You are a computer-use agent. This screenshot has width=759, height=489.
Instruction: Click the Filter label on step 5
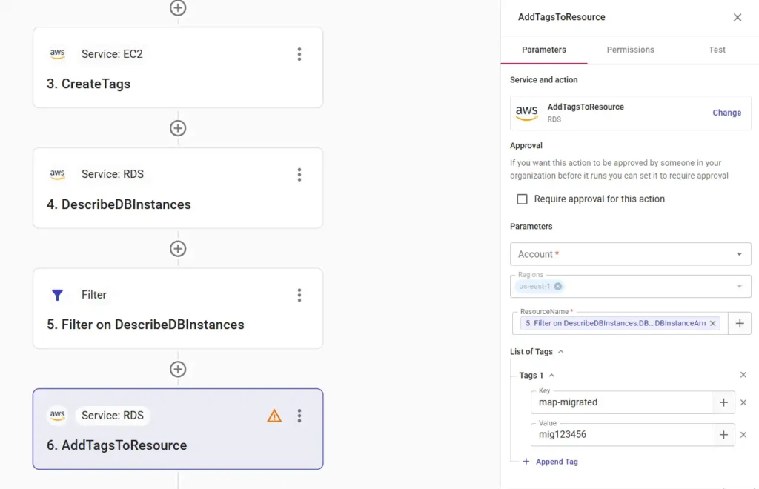(x=94, y=295)
